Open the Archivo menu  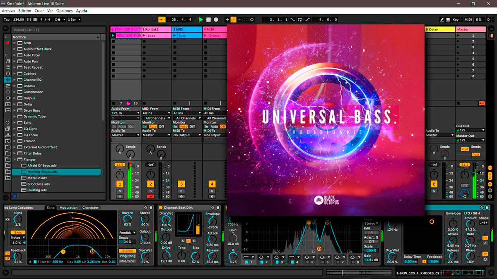pos(8,11)
